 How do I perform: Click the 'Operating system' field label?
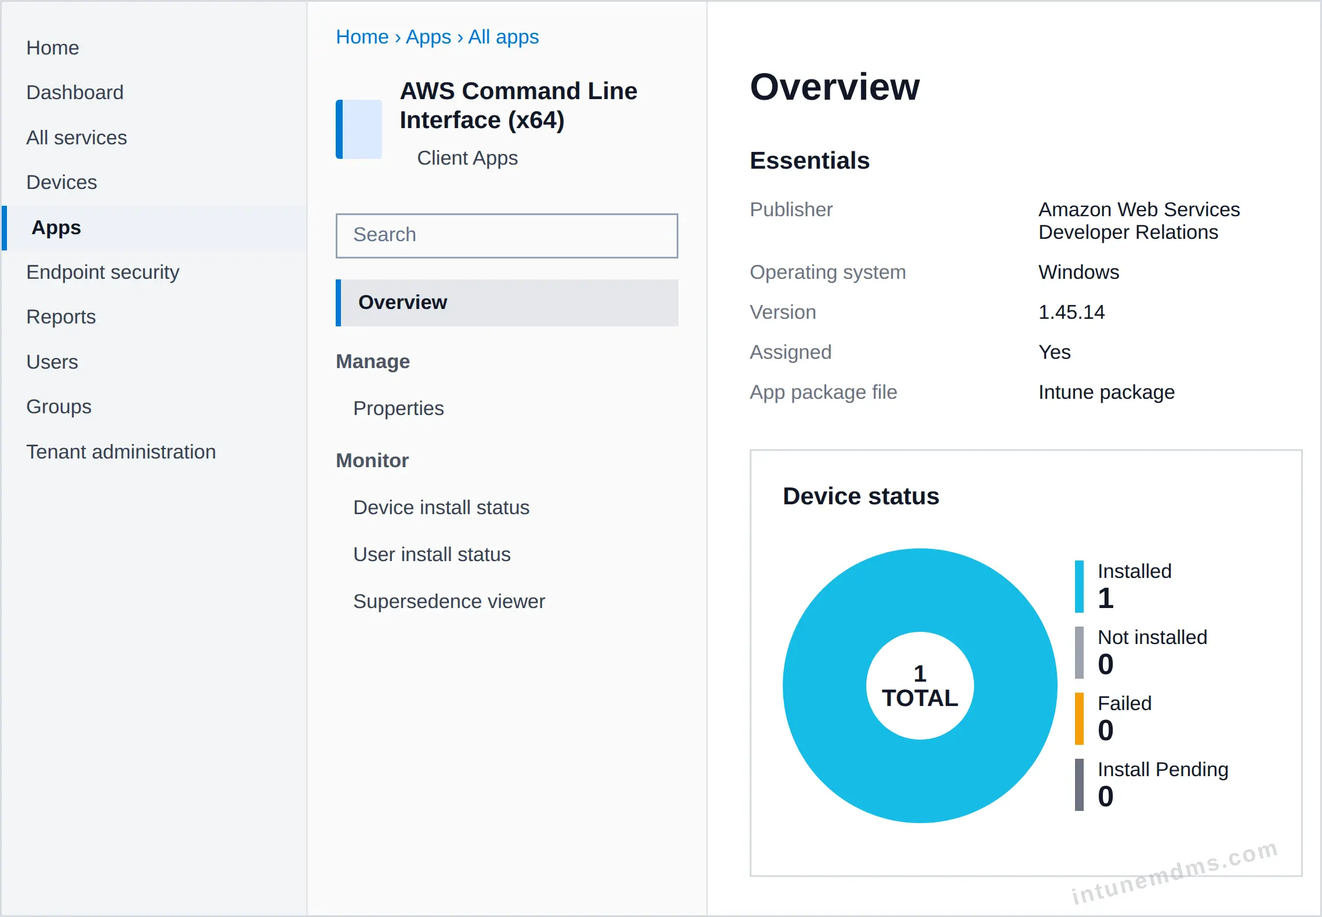[x=827, y=272]
